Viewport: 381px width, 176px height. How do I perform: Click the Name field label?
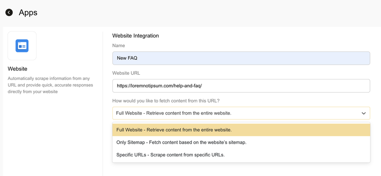pos(119,46)
